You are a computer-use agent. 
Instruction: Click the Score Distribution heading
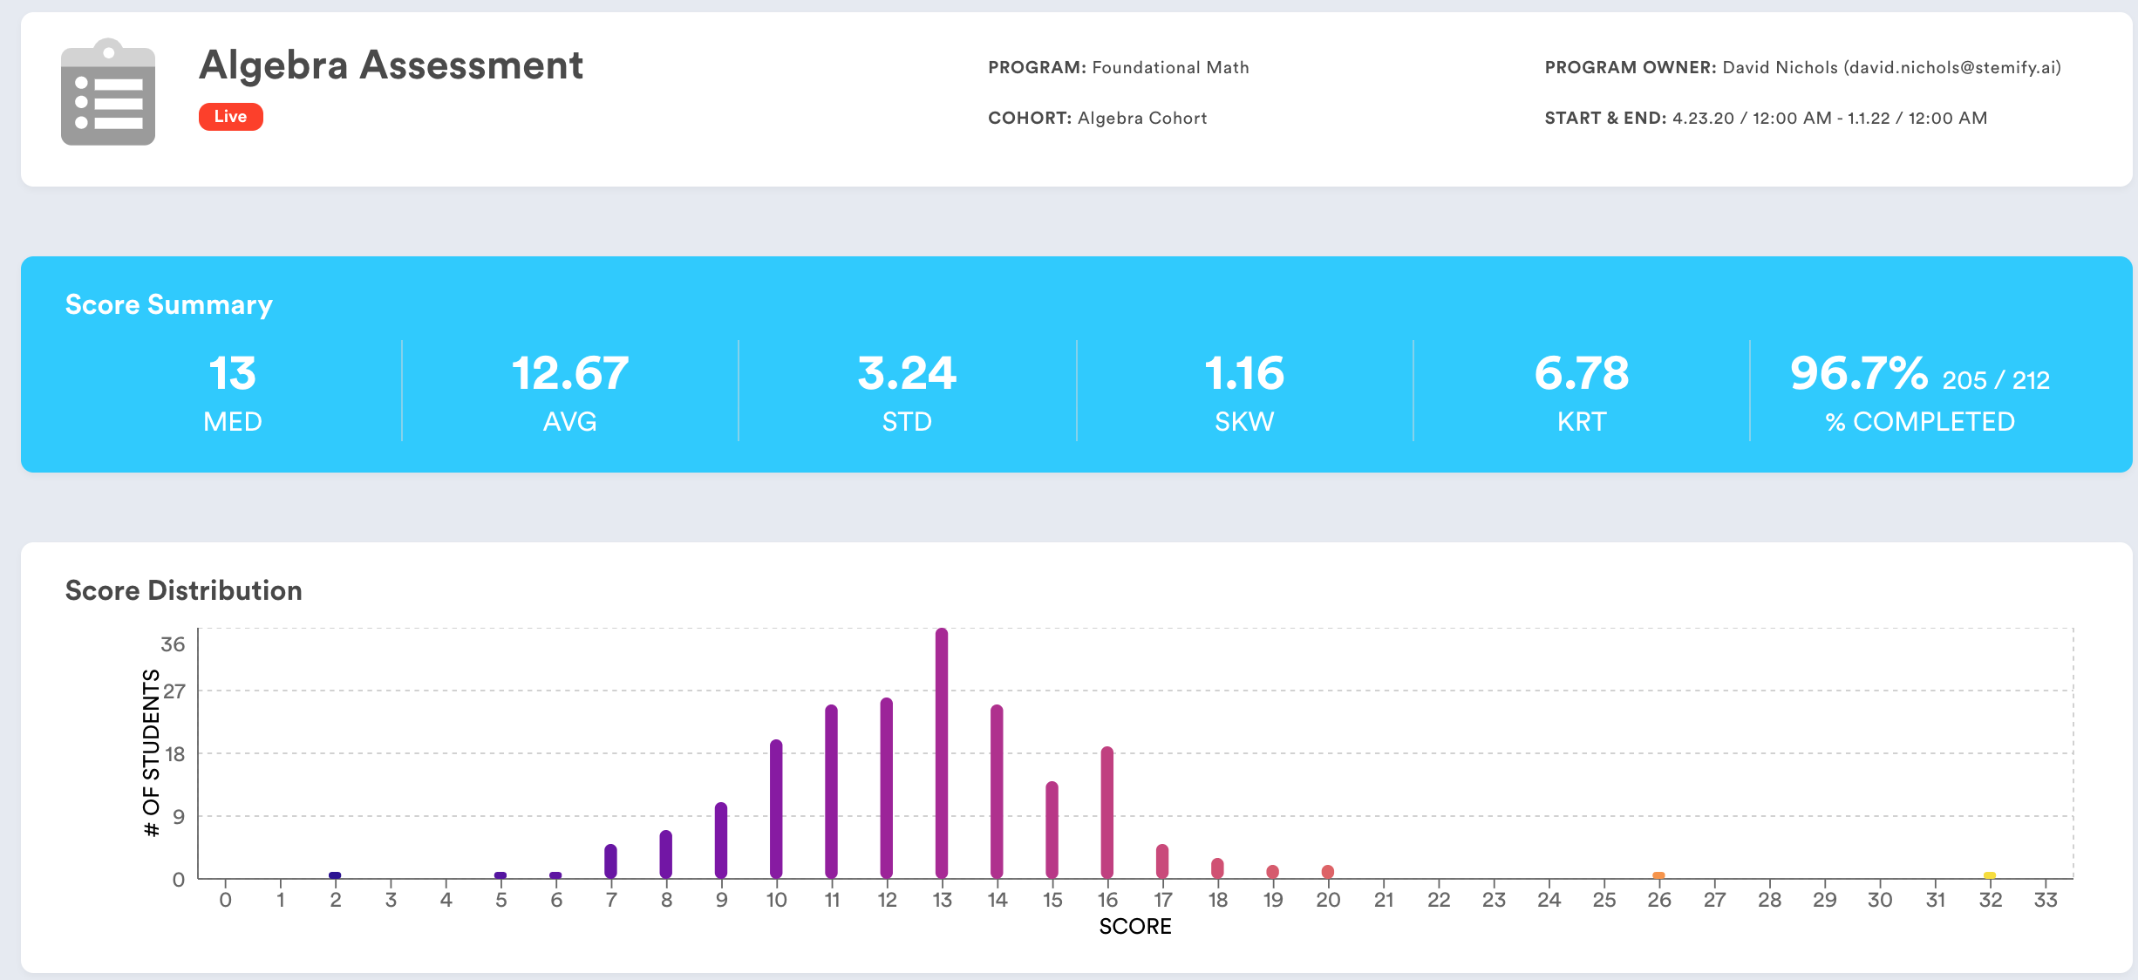(x=183, y=590)
